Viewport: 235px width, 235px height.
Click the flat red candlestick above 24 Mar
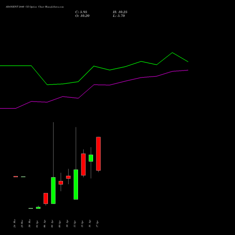pyautogui.click(x=16, y=177)
